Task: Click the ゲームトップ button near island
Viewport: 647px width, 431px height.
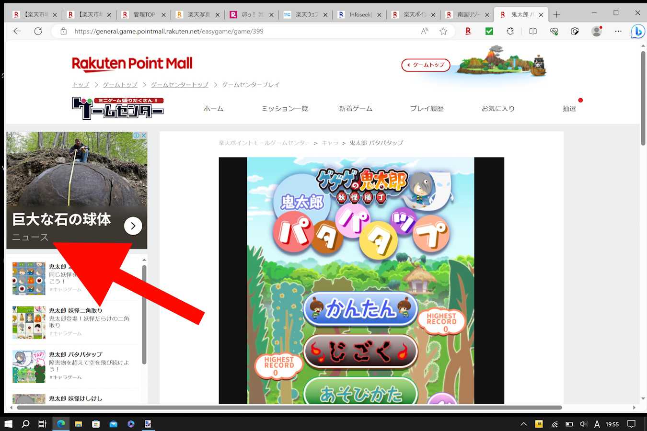Action: [426, 65]
